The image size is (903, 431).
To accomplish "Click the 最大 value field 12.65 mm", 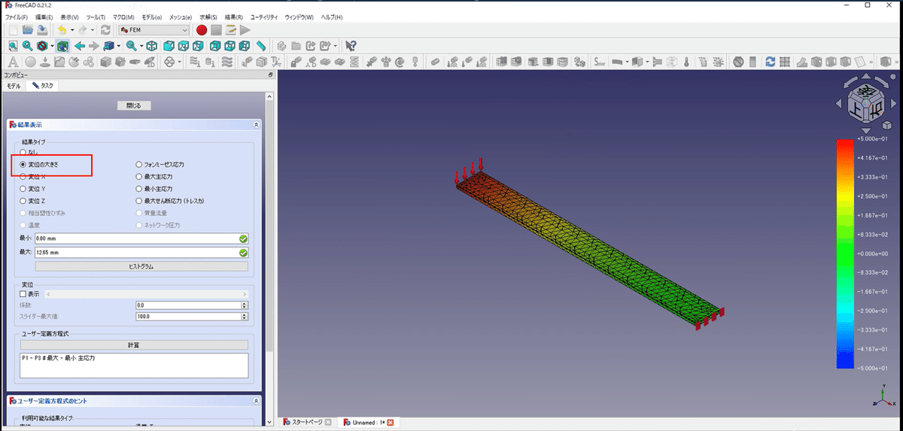I will pyautogui.click(x=141, y=253).
